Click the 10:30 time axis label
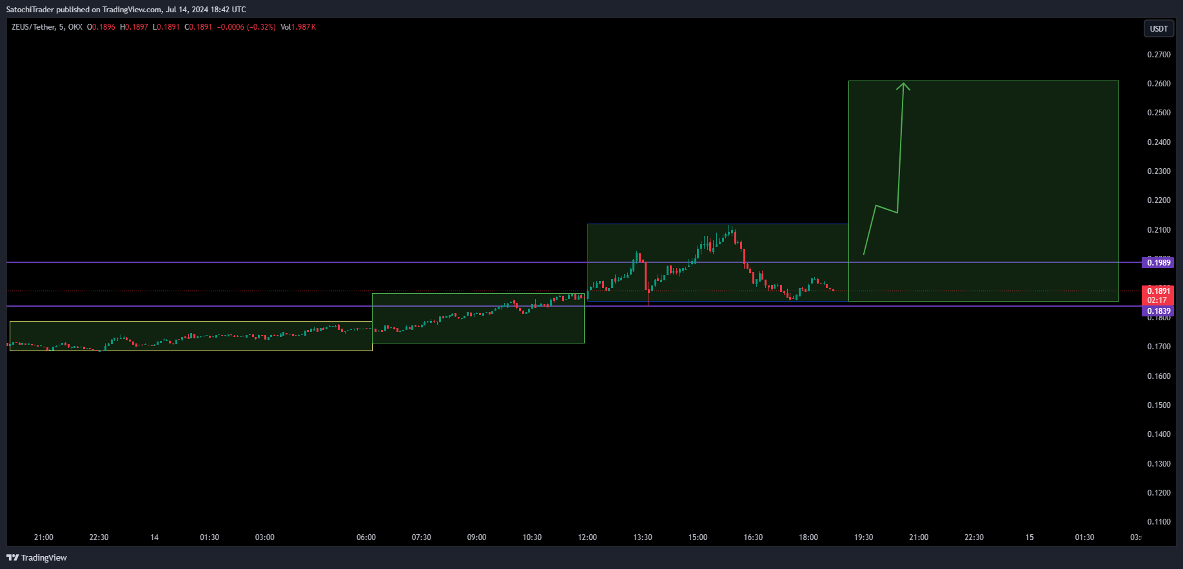Image resolution: width=1183 pixels, height=569 pixels. coord(532,537)
